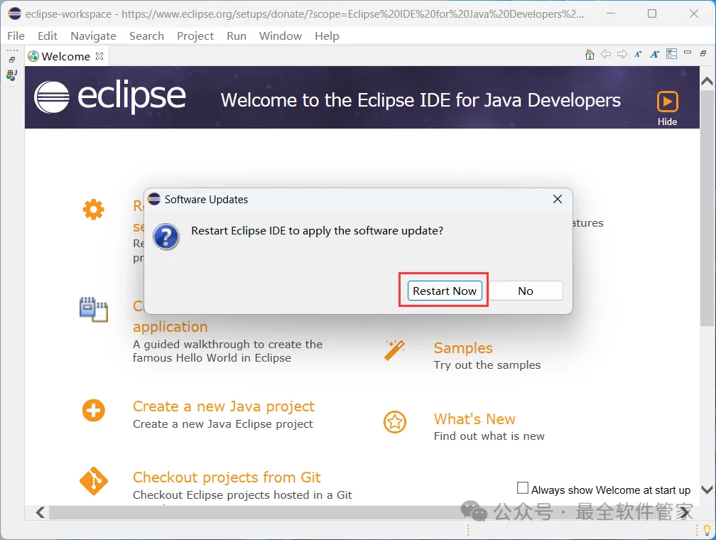The width and height of the screenshot is (716, 540).
Task: Click the Git diamond icon
Action: click(x=94, y=481)
